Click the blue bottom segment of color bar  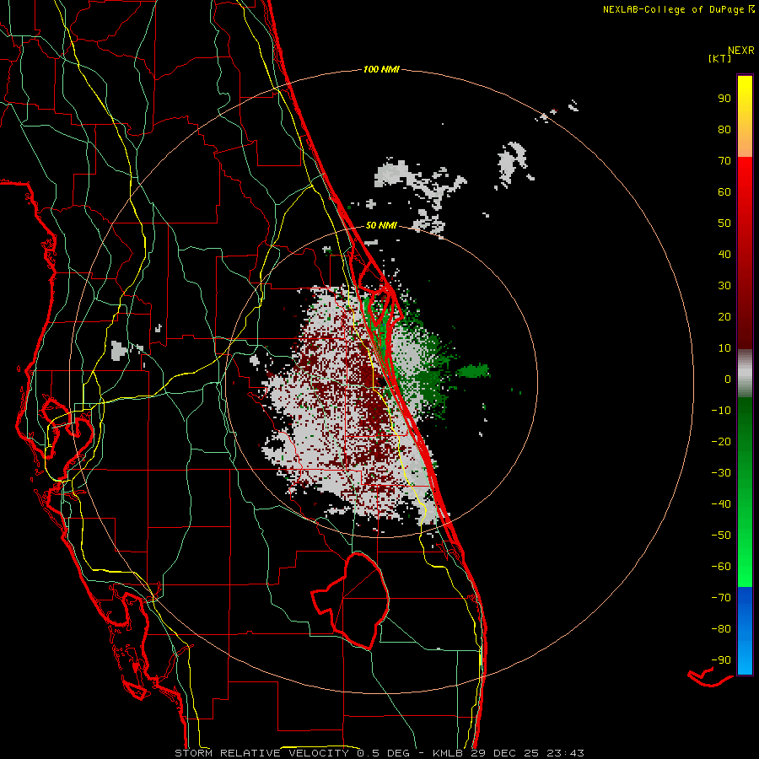745,631
